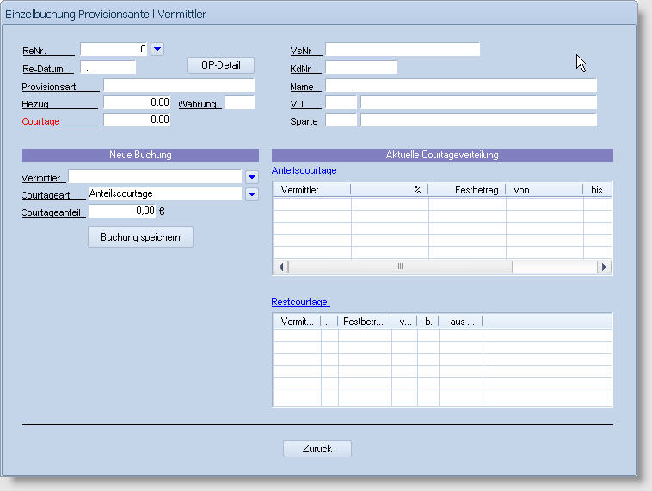The image size is (652, 491).
Task: Open the Restcourtage link
Action: (x=299, y=302)
